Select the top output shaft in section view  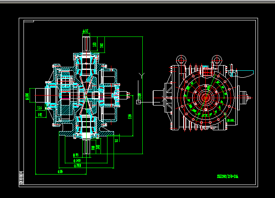coord(86,44)
